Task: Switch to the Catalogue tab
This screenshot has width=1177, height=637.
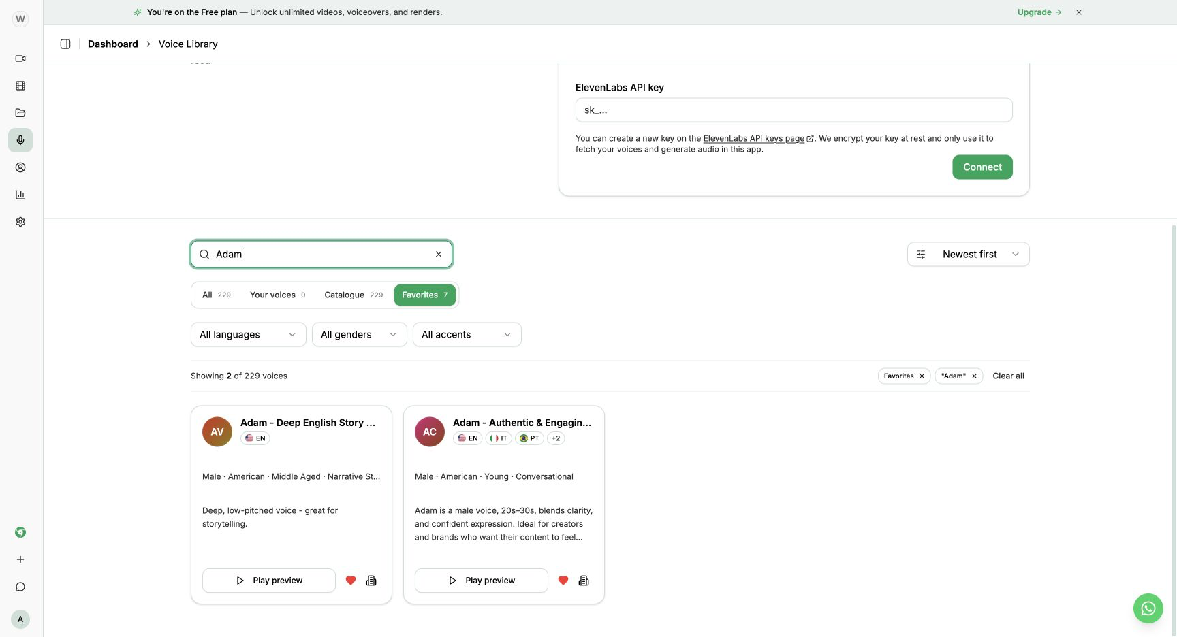Action: click(x=354, y=295)
